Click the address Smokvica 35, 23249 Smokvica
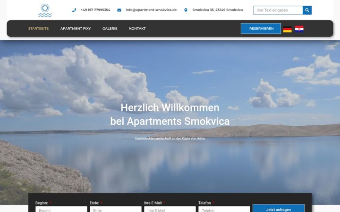This screenshot has height=212, width=340. click(218, 10)
